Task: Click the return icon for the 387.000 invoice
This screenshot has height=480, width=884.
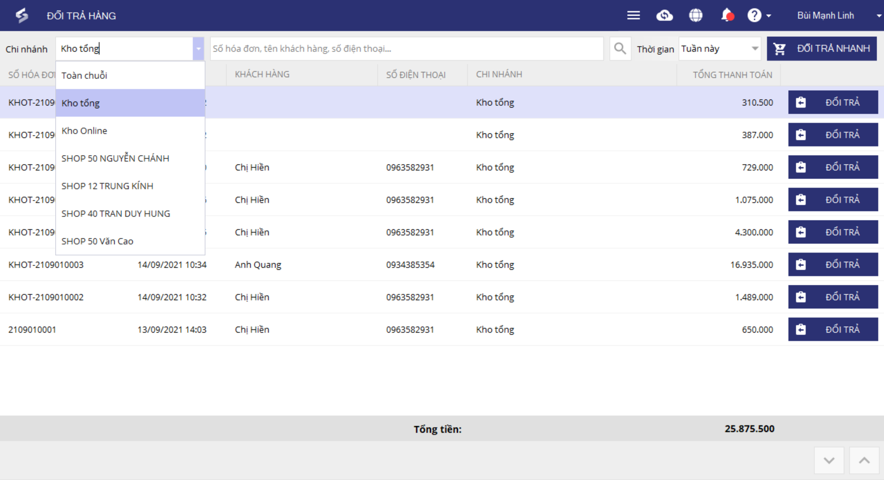Action: [x=801, y=135]
